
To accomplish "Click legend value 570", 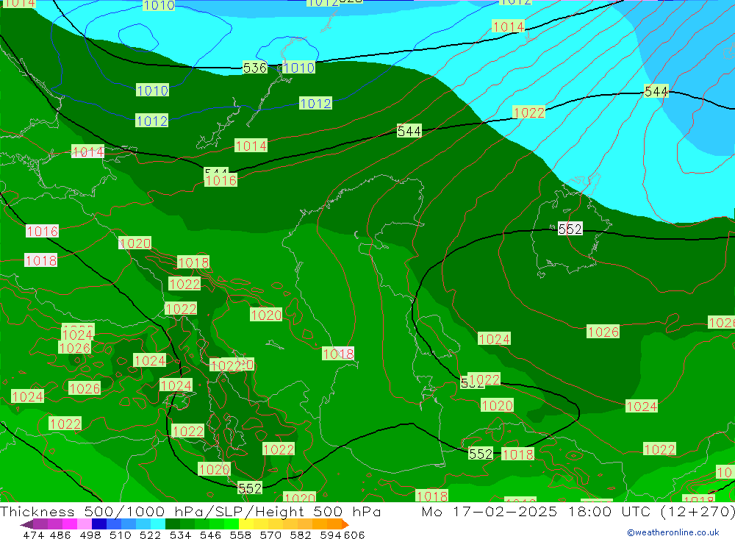I will pyautogui.click(x=270, y=535).
